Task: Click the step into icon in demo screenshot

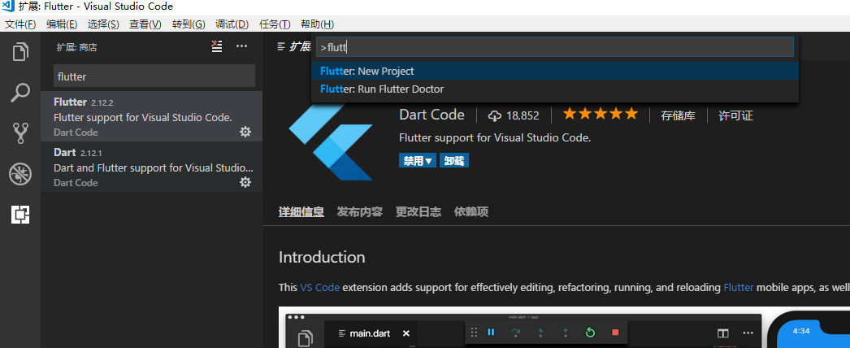Action: coord(540,333)
